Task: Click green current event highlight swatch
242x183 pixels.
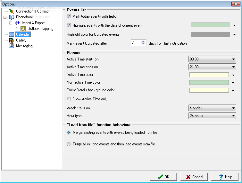Action: point(210,25)
